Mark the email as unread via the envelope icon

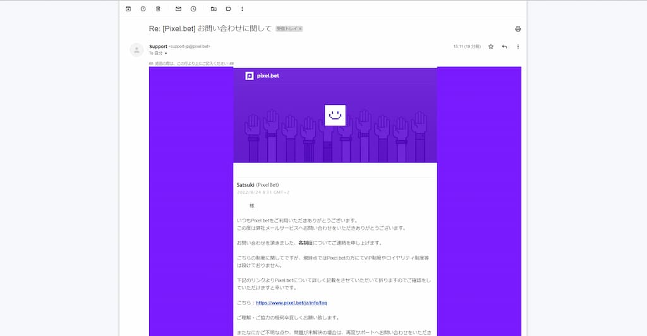click(x=178, y=9)
